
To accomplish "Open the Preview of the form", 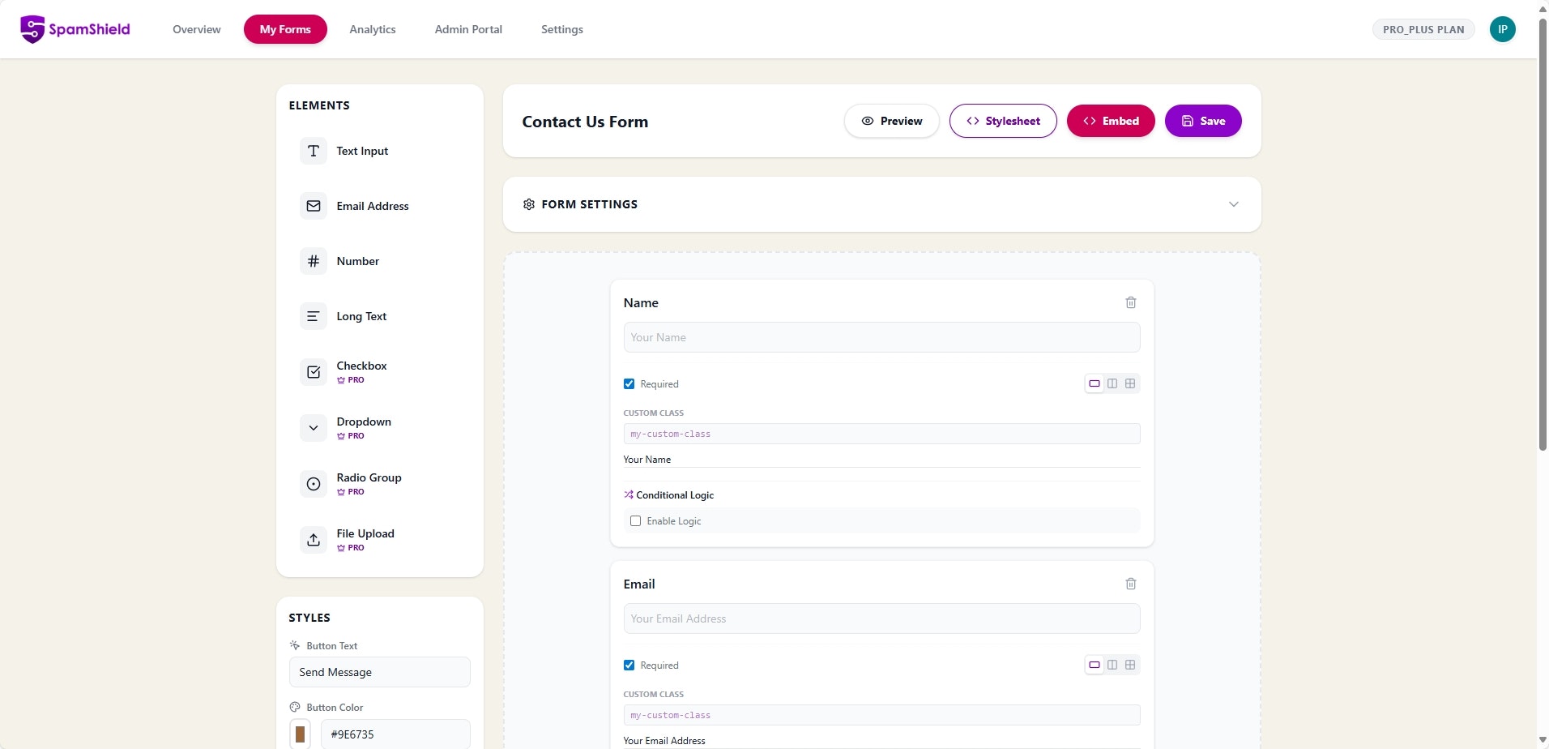I will point(890,120).
